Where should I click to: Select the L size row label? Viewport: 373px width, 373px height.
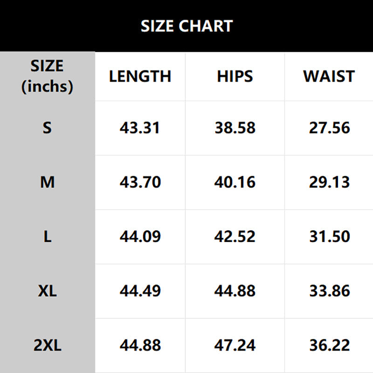tap(47, 236)
